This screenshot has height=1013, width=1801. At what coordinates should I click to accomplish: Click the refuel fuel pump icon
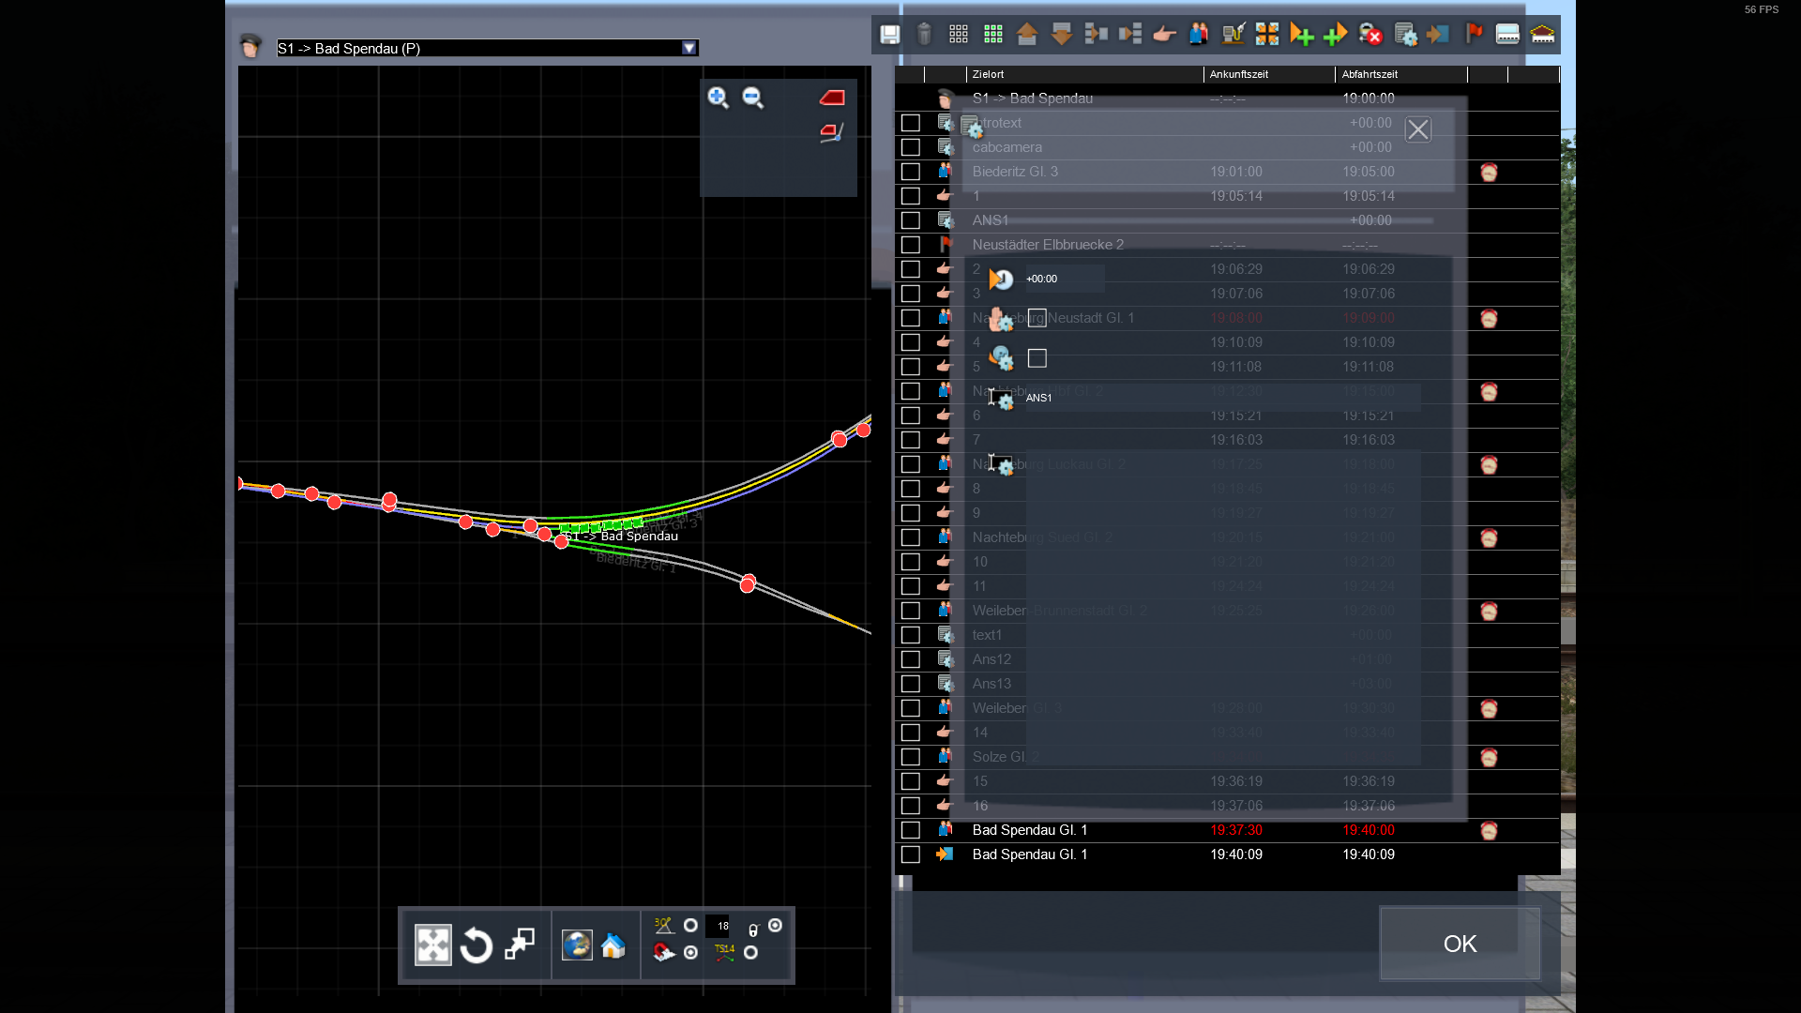tap(1233, 35)
